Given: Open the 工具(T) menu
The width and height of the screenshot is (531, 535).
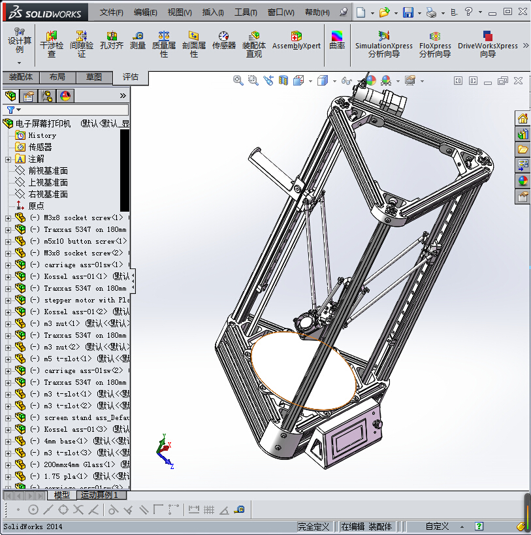Looking at the screenshot, I should (x=246, y=12).
